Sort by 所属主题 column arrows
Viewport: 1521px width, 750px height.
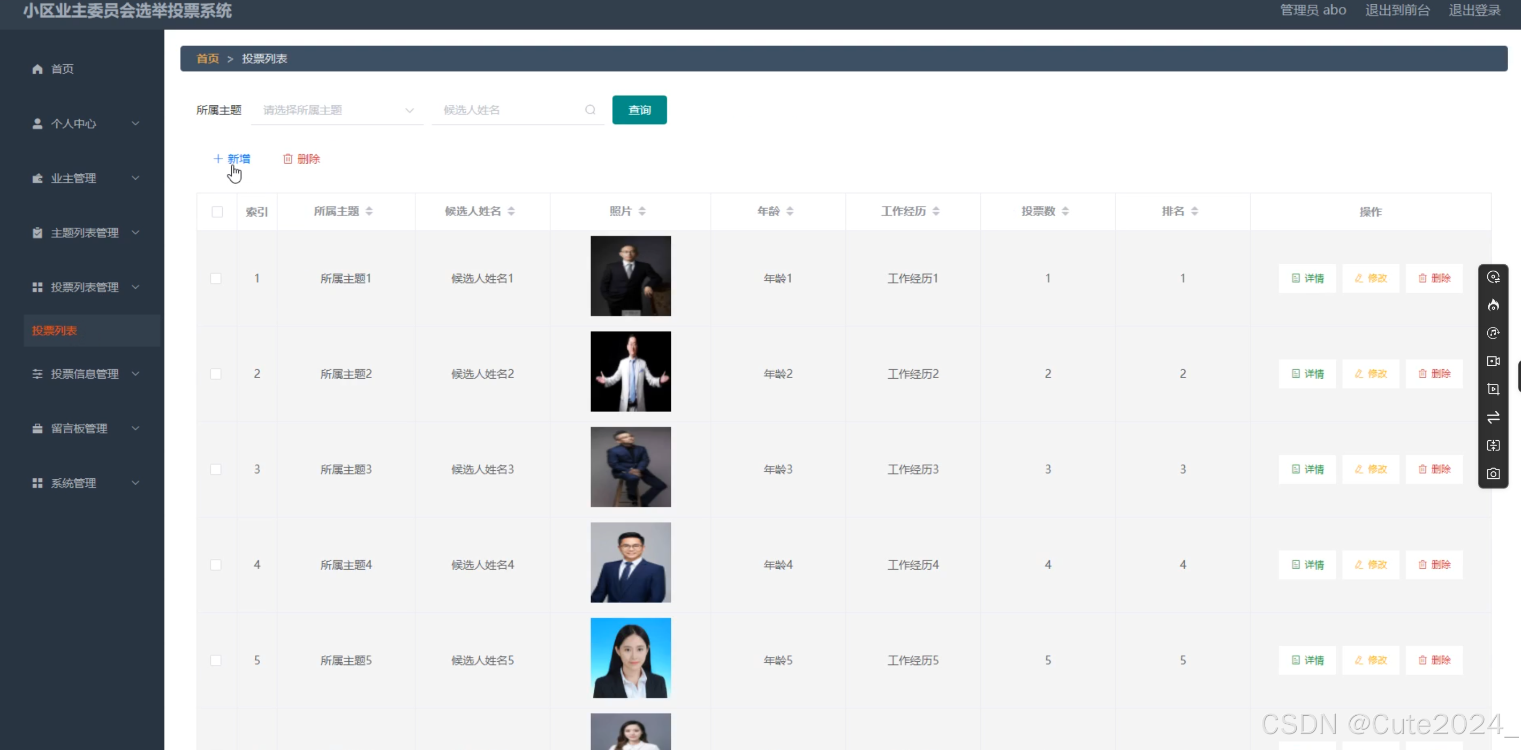tap(369, 211)
